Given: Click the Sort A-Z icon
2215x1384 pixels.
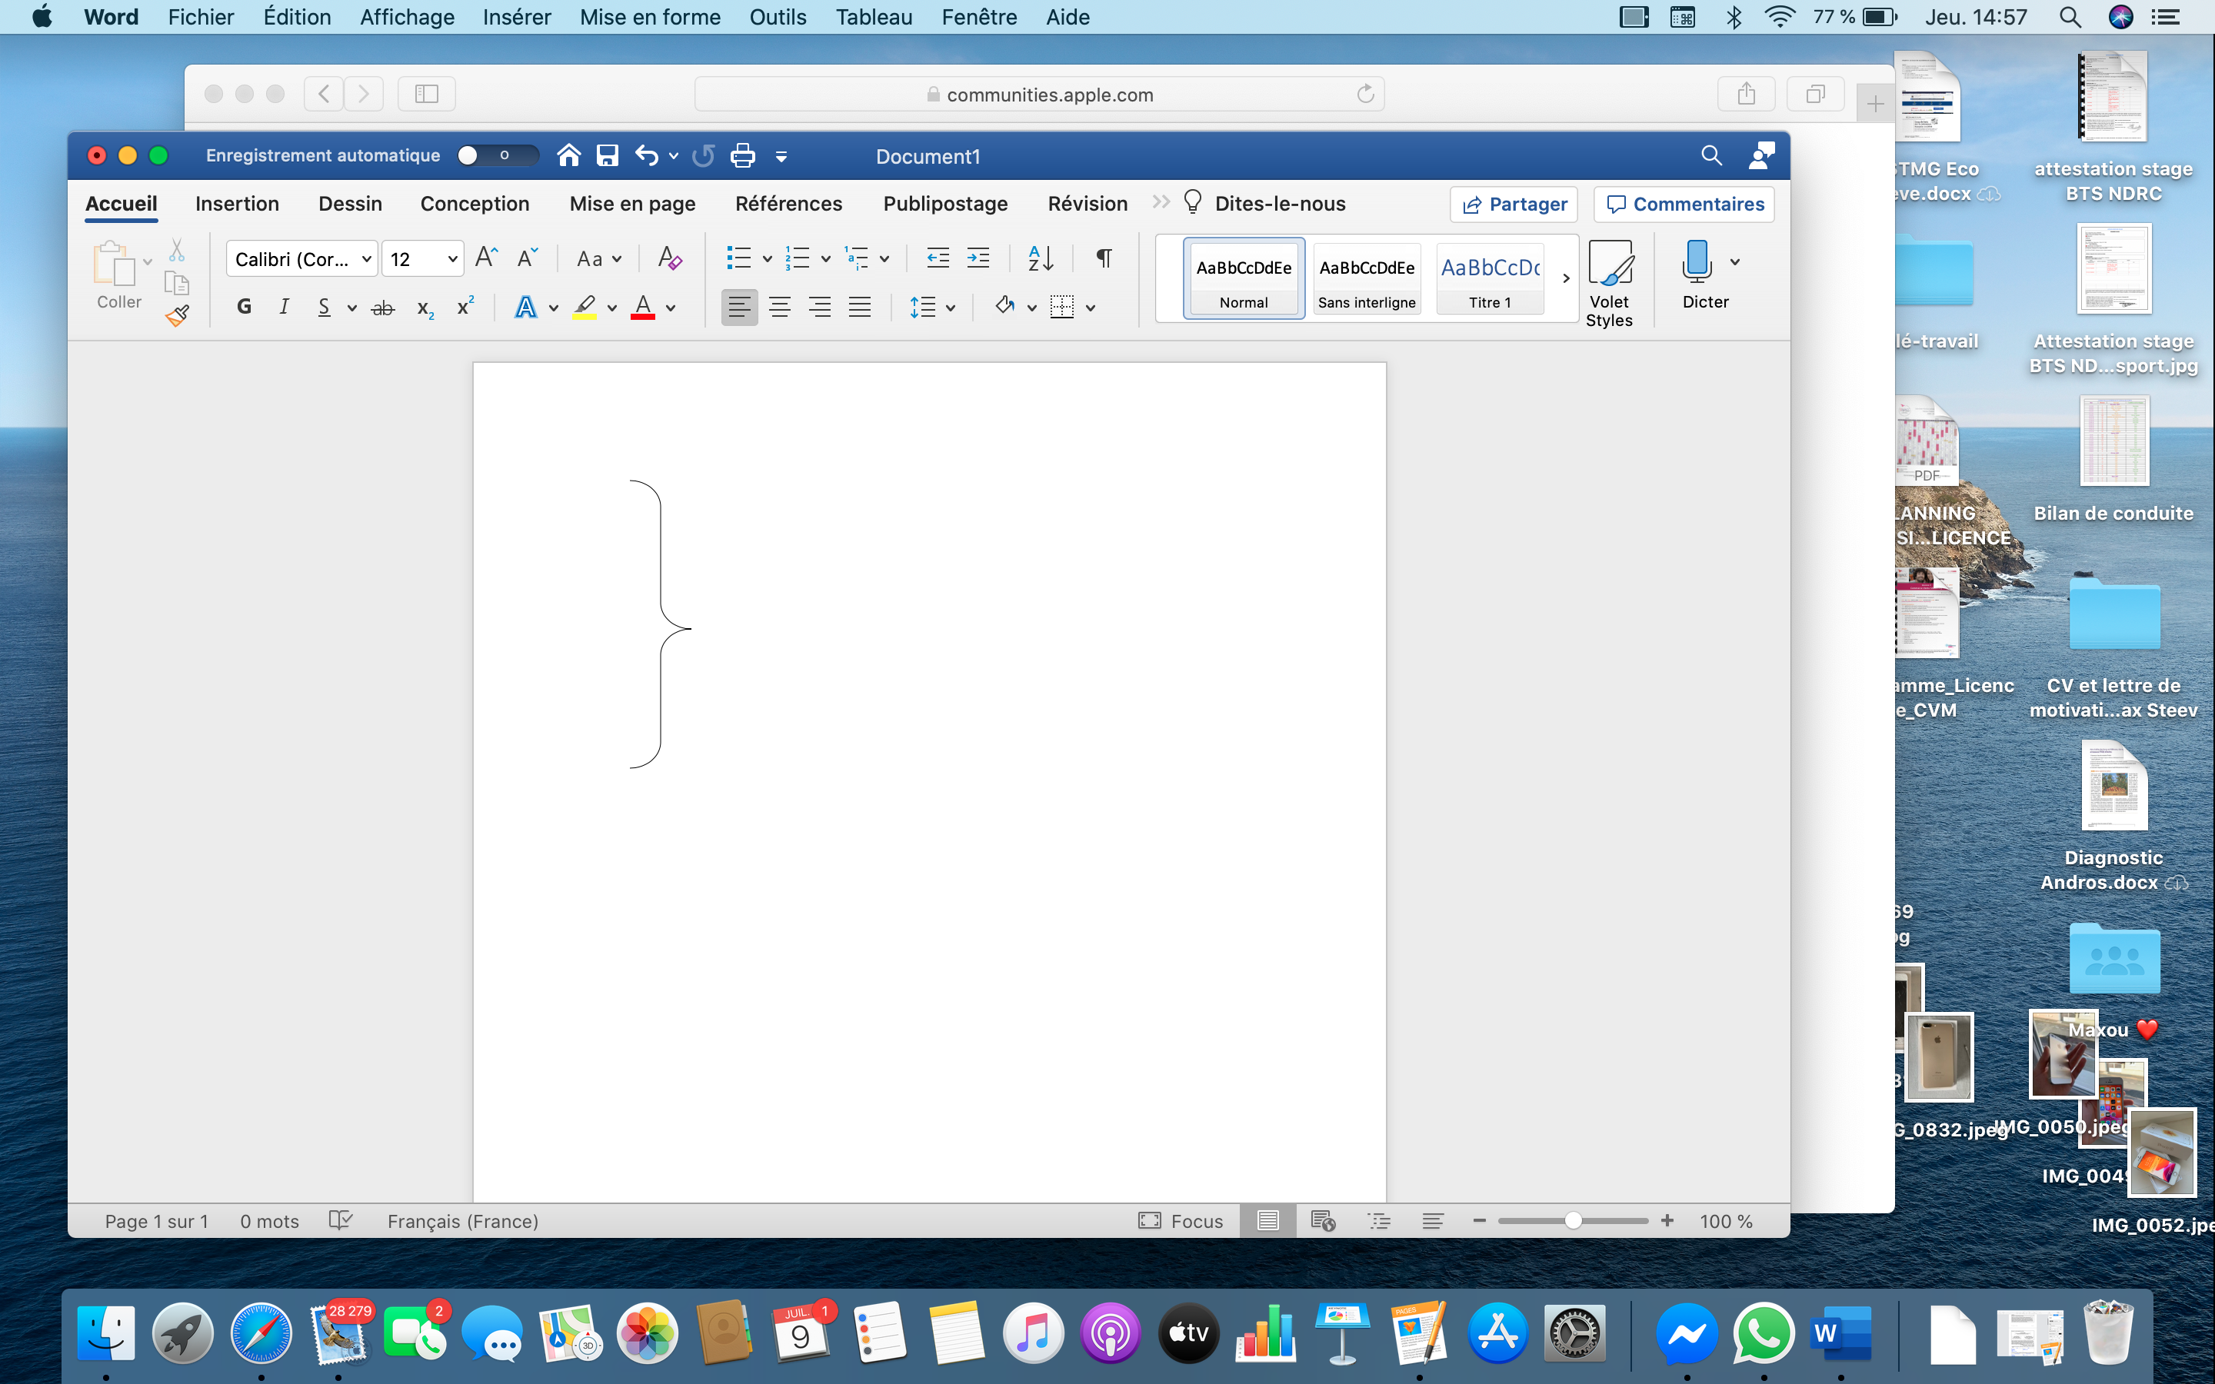Looking at the screenshot, I should point(1041,259).
